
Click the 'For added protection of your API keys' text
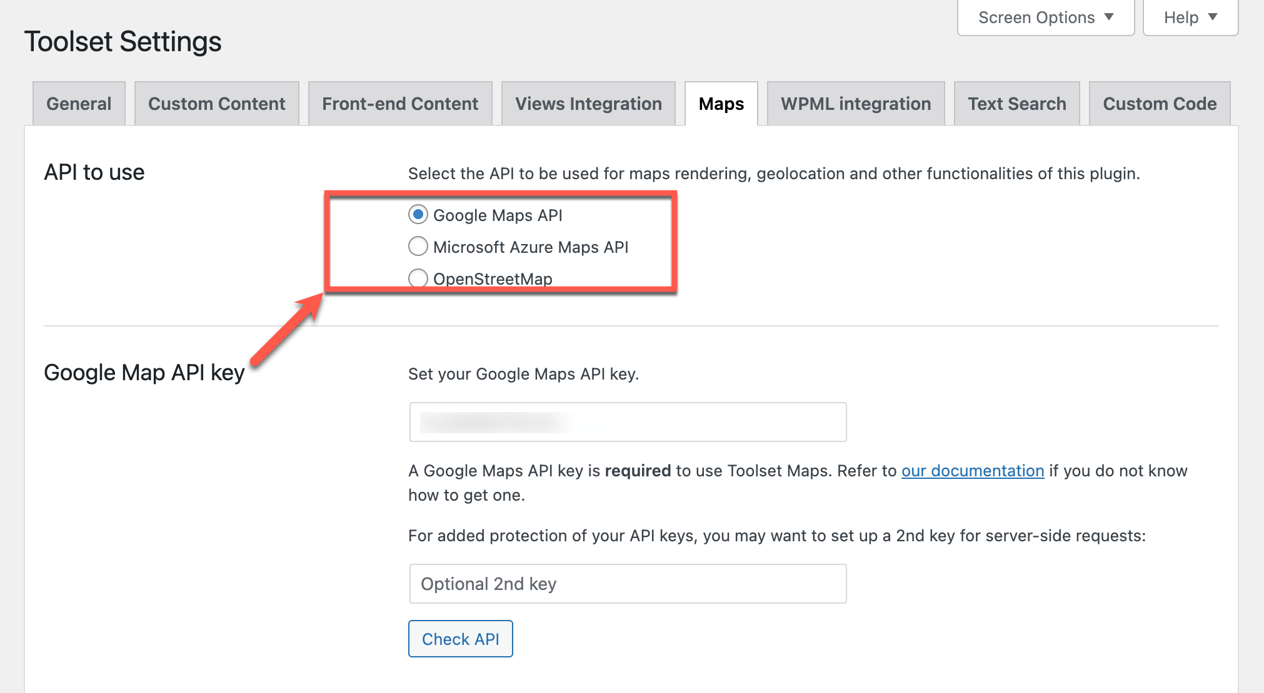[777, 536]
